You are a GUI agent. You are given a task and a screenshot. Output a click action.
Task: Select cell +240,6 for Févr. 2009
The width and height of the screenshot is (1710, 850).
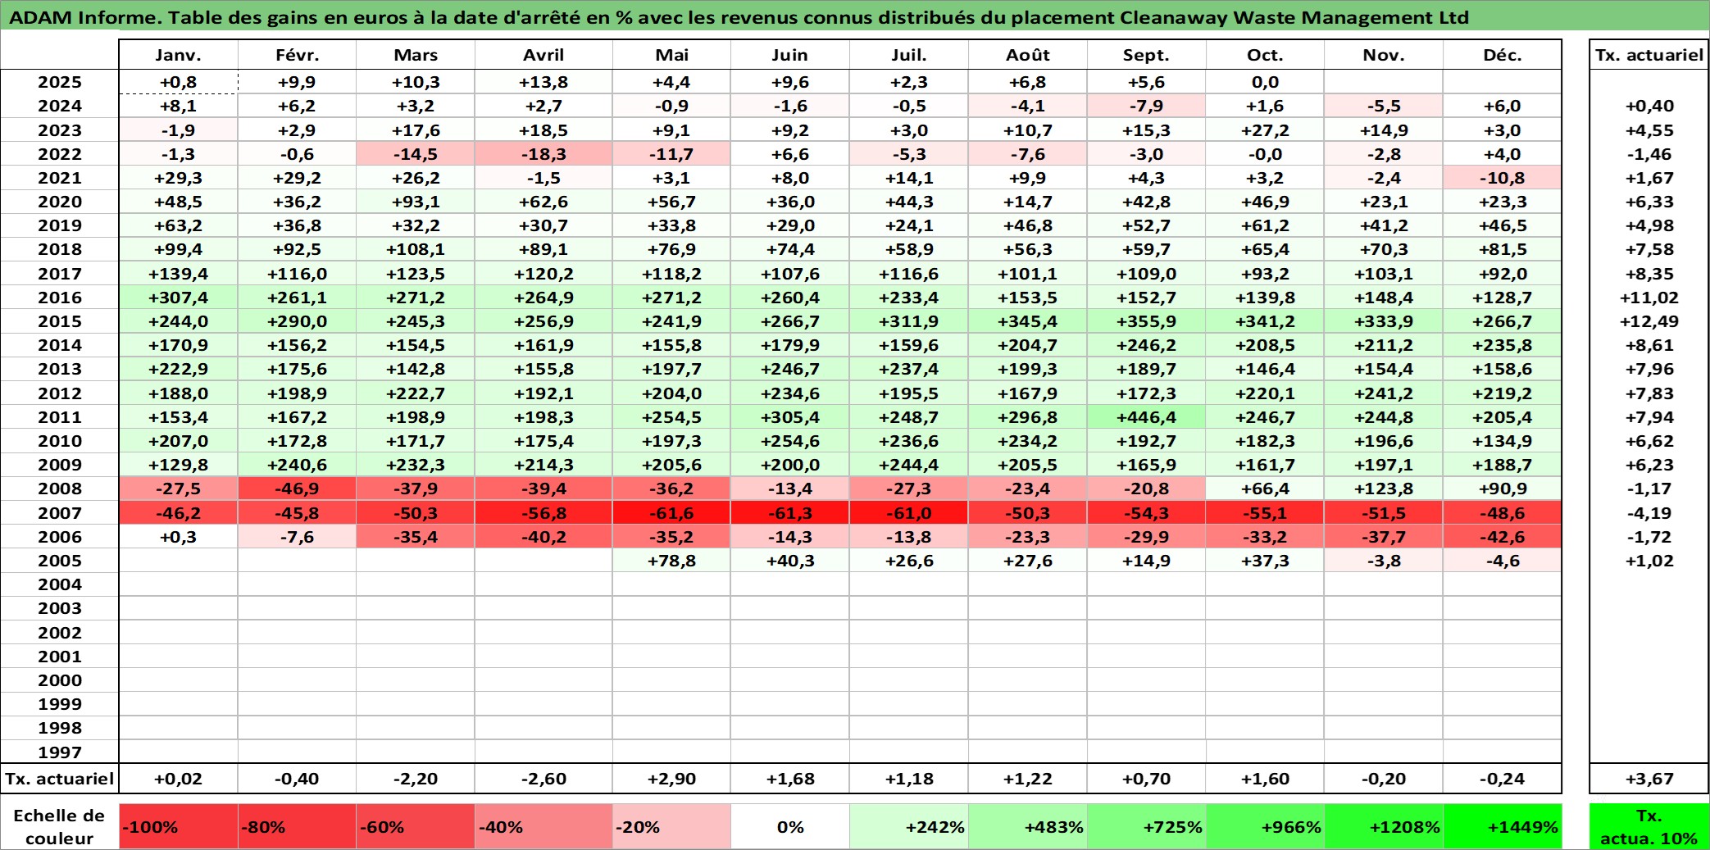(297, 465)
